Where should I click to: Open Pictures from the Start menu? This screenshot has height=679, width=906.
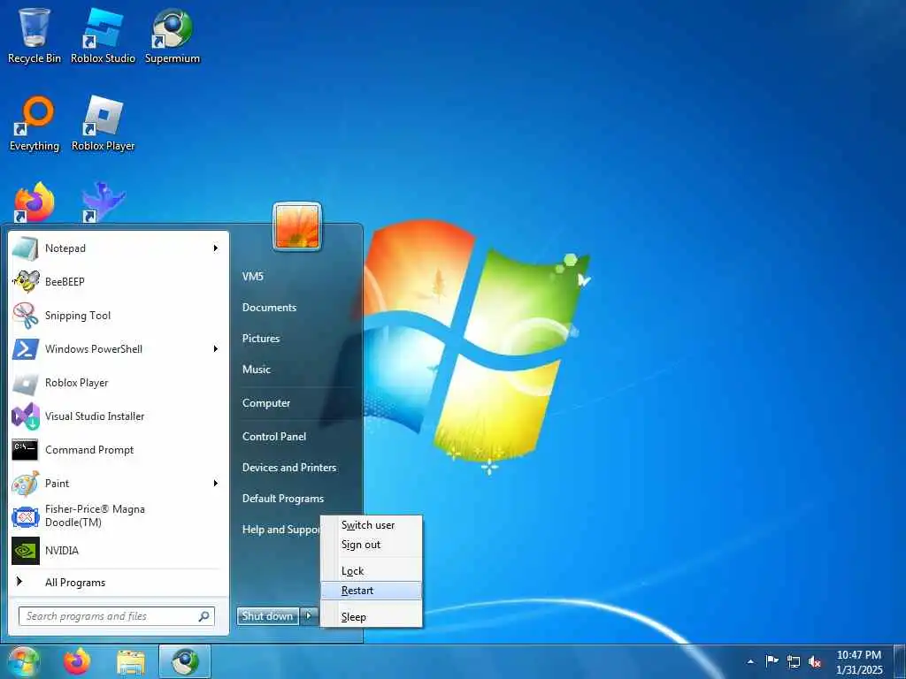tap(261, 339)
